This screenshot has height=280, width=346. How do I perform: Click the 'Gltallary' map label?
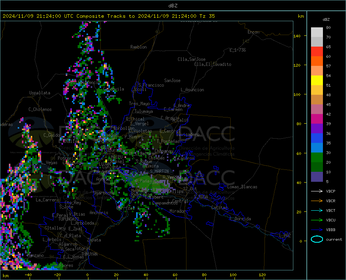55,228
